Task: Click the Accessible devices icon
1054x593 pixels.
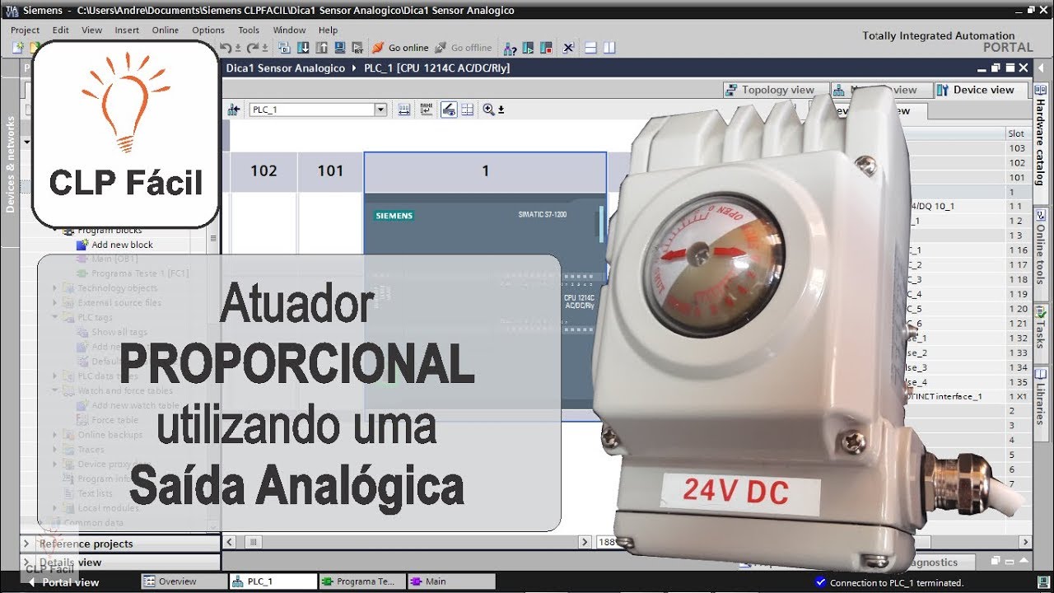Action: (x=511, y=48)
